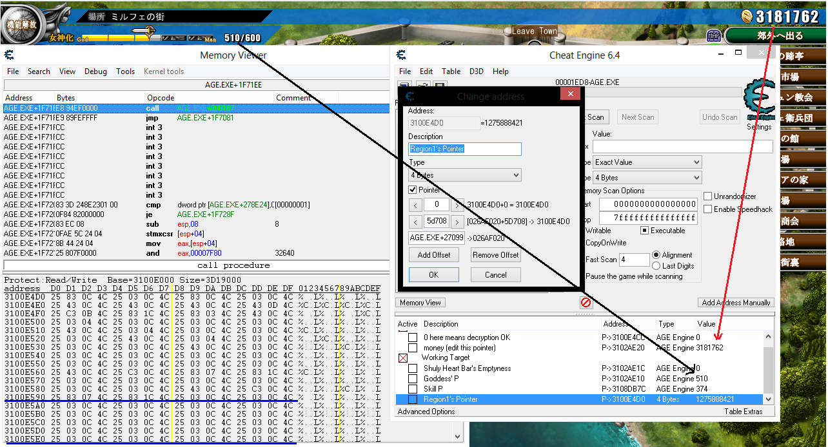Click the Remove Offset button
828x447 pixels.
point(496,255)
